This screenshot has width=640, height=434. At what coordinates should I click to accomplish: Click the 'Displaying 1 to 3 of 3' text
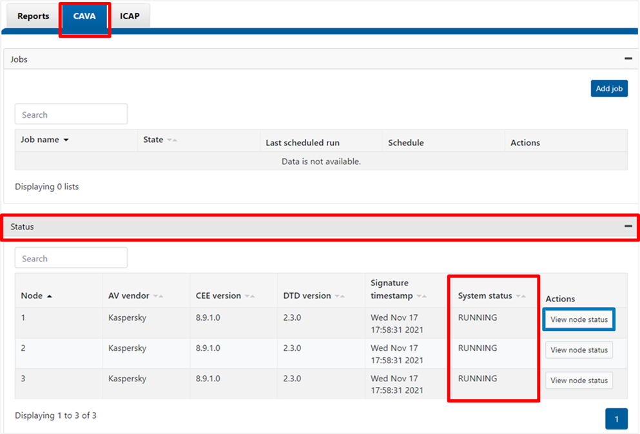56,415
